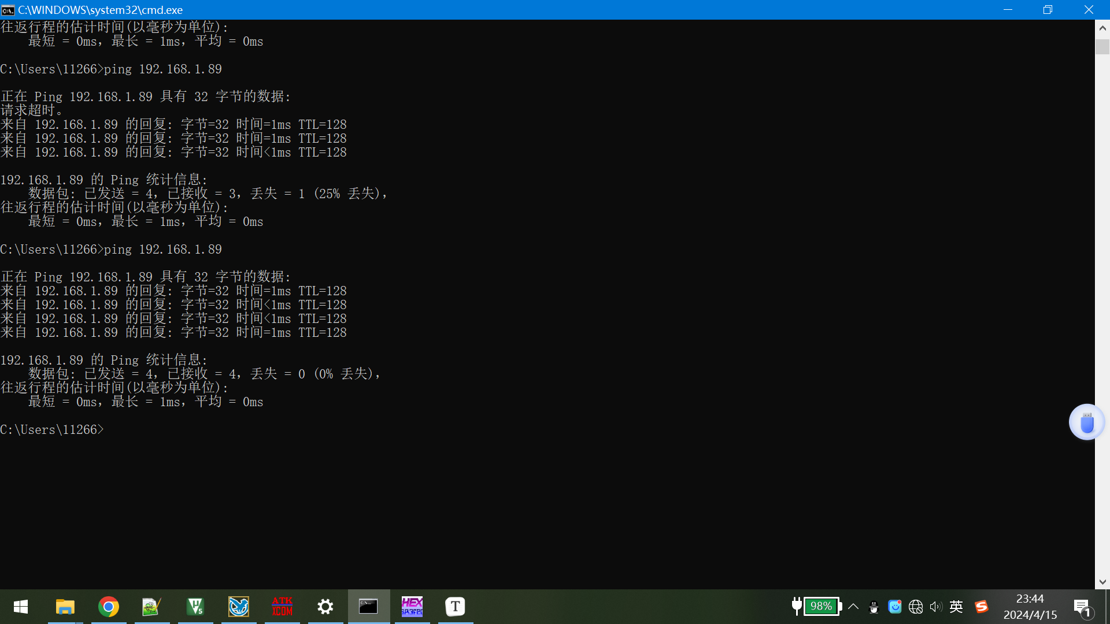This screenshot has height=624, width=1110.
Task: Switch the 英 input language indicator
Action: coord(956,607)
